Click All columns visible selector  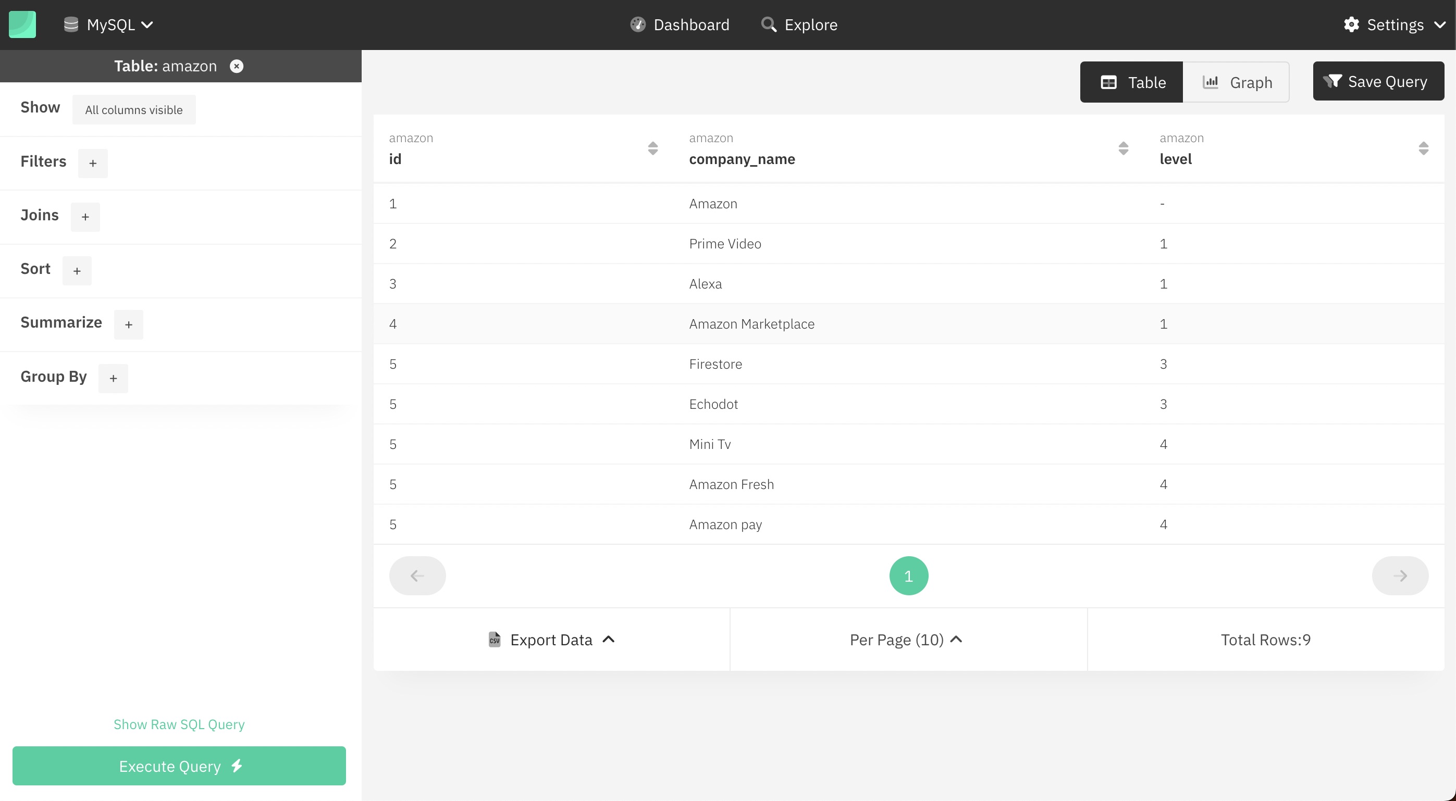click(x=134, y=109)
